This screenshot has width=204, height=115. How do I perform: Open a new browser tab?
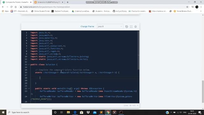68,2
